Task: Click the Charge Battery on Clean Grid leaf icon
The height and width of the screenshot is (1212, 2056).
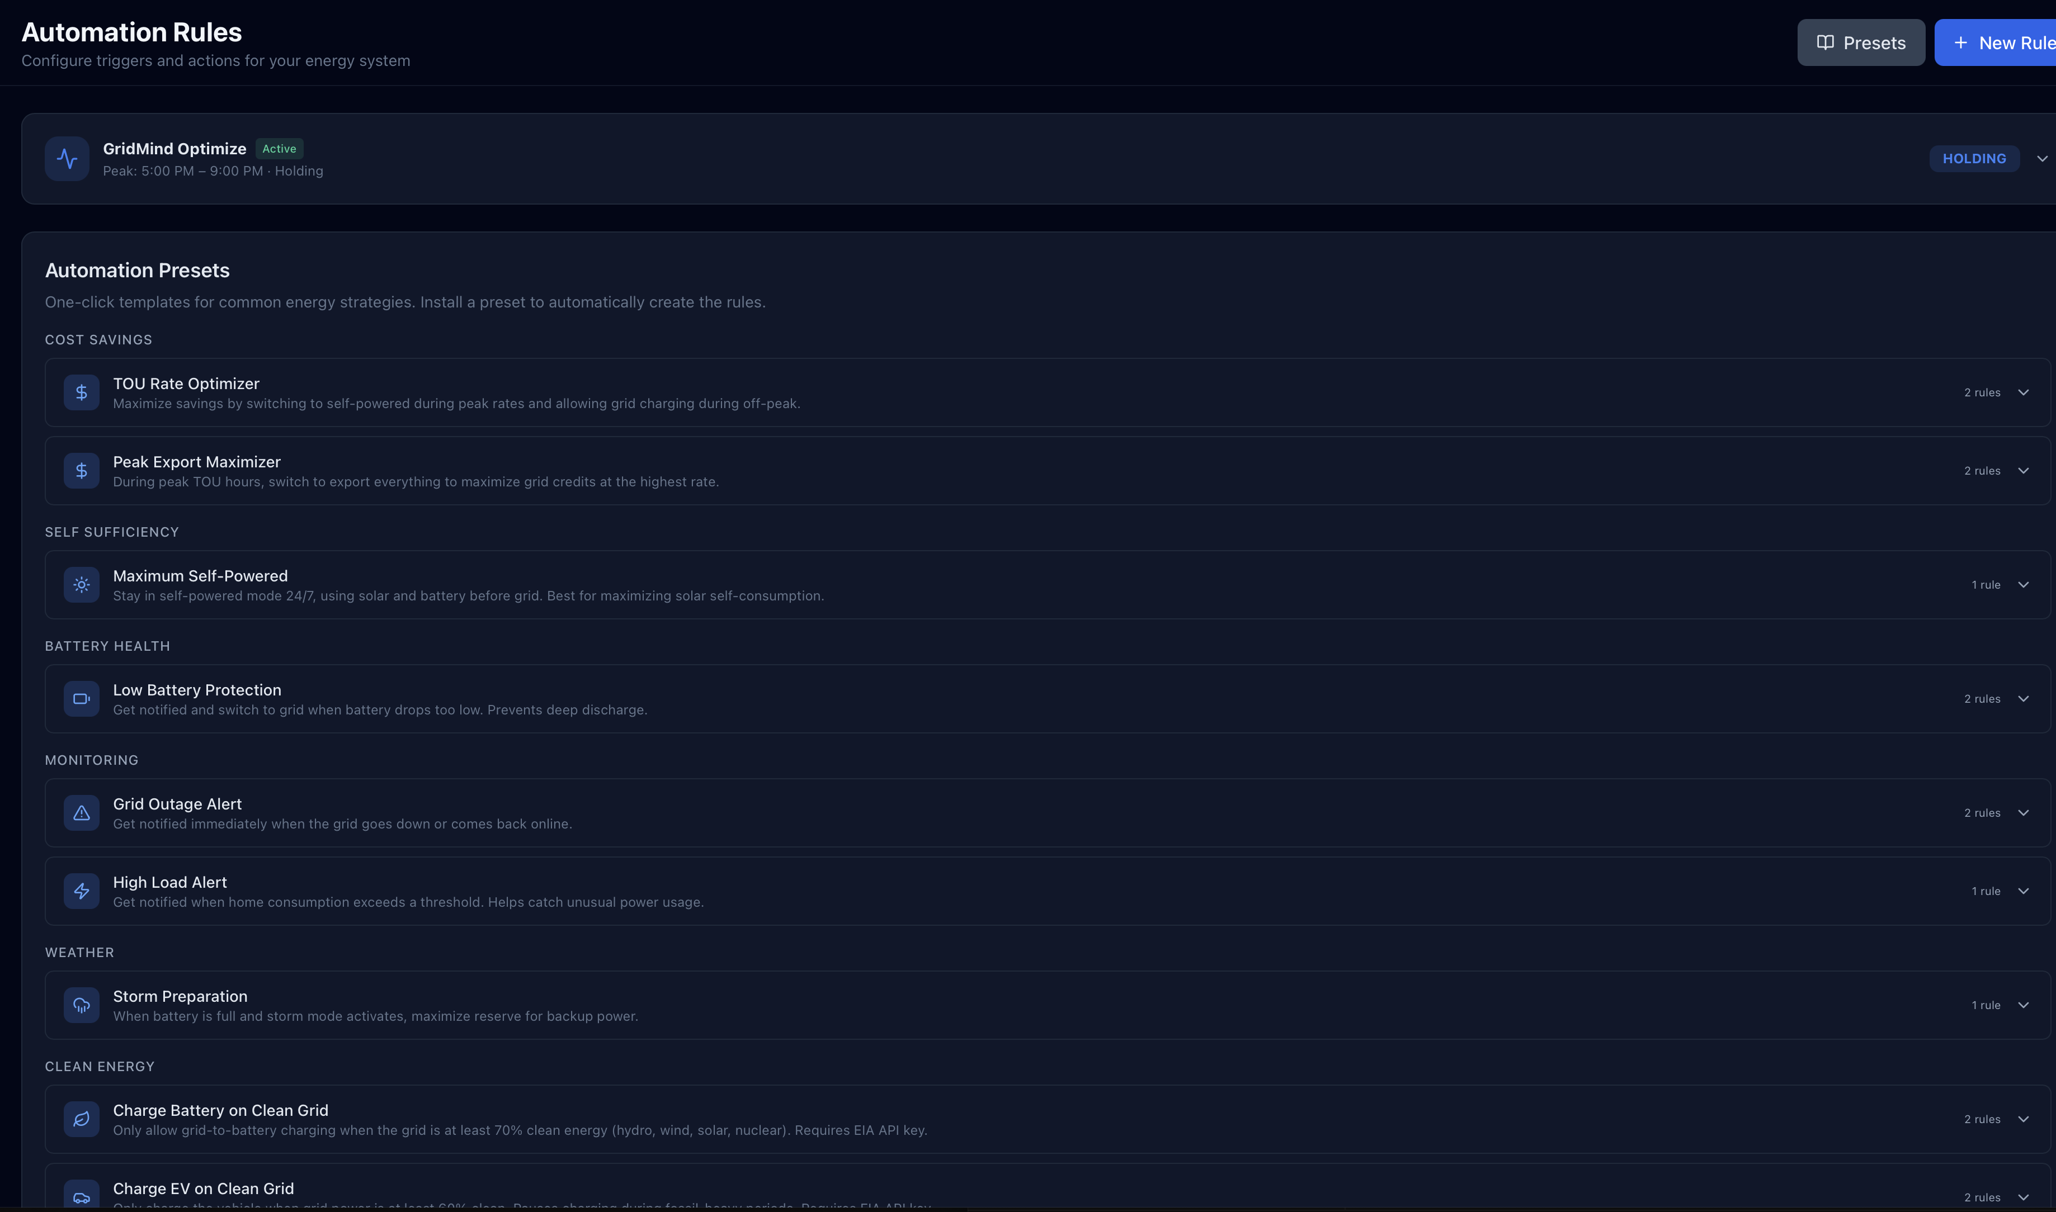Action: point(81,1119)
